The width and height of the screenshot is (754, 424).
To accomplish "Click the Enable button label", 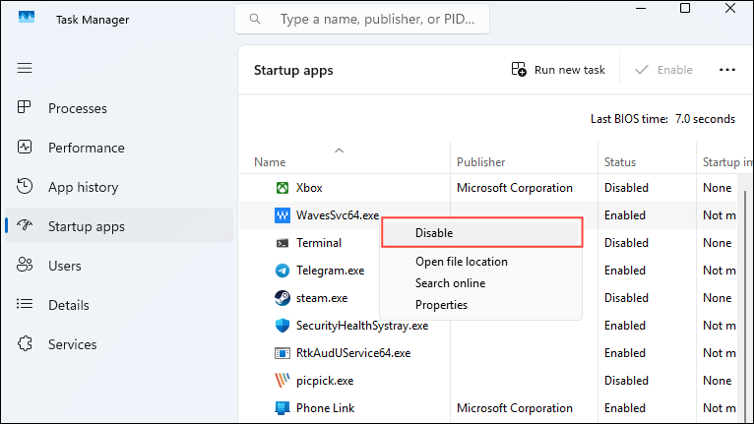I will click(x=675, y=70).
